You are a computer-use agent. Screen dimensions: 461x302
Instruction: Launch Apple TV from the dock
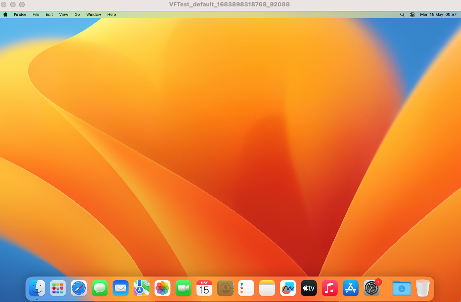click(x=309, y=288)
